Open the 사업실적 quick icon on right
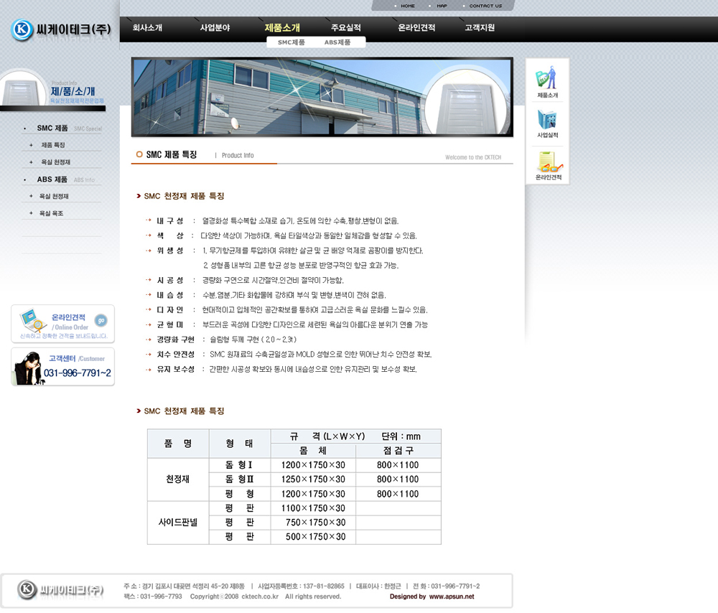 pos(547,122)
